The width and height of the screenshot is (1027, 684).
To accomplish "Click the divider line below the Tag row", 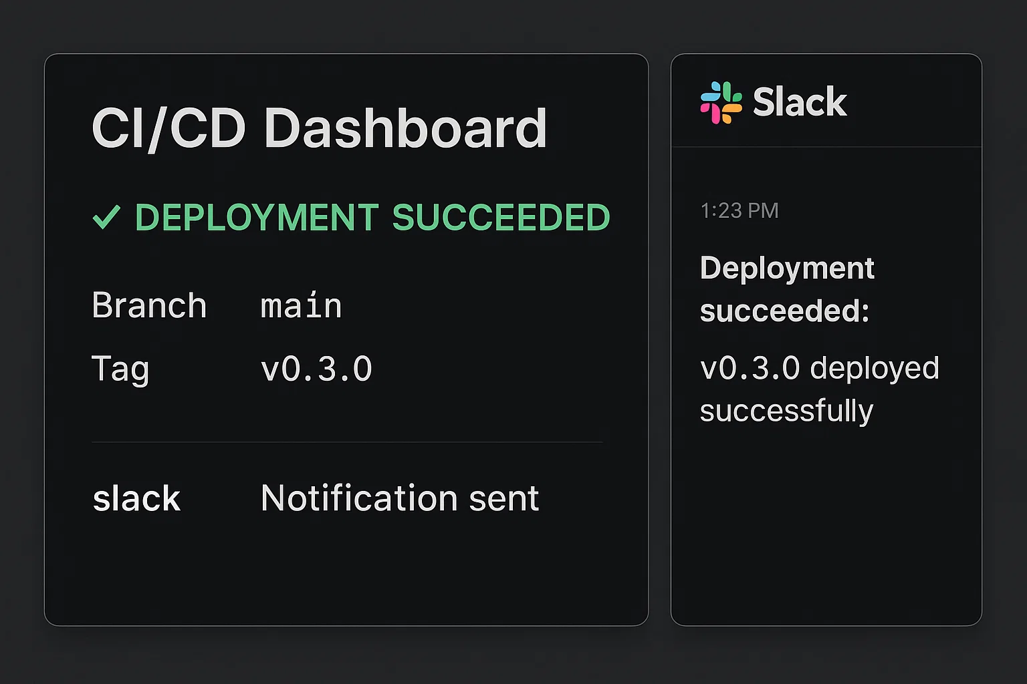I will pyautogui.click(x=346, y=442).
